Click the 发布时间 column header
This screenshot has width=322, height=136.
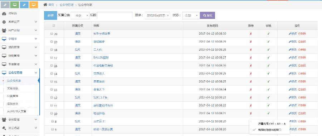coord(212,26)
